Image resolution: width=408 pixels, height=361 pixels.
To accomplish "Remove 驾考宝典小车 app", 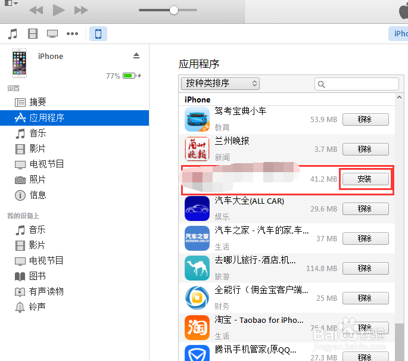I will tap(366, 120).
